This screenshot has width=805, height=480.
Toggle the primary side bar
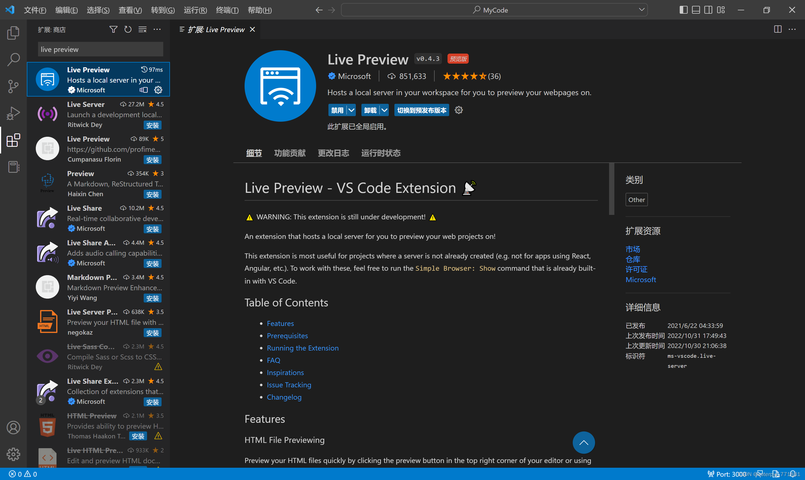683,10
